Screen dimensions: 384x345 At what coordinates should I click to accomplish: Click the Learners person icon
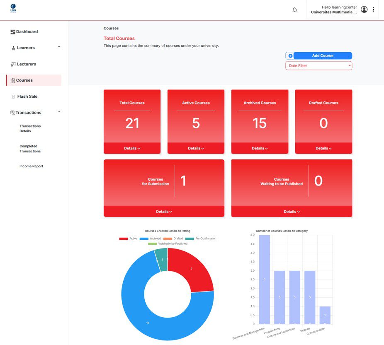pos(13,48)
